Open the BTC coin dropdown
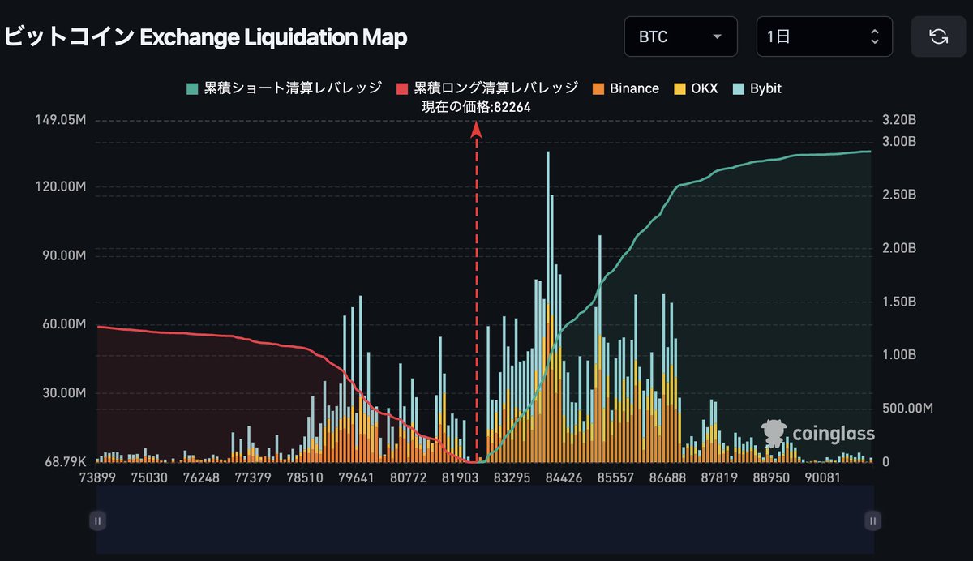Image resolution: width=973 pixels, height=561 pixels. (x=681, y=36)
